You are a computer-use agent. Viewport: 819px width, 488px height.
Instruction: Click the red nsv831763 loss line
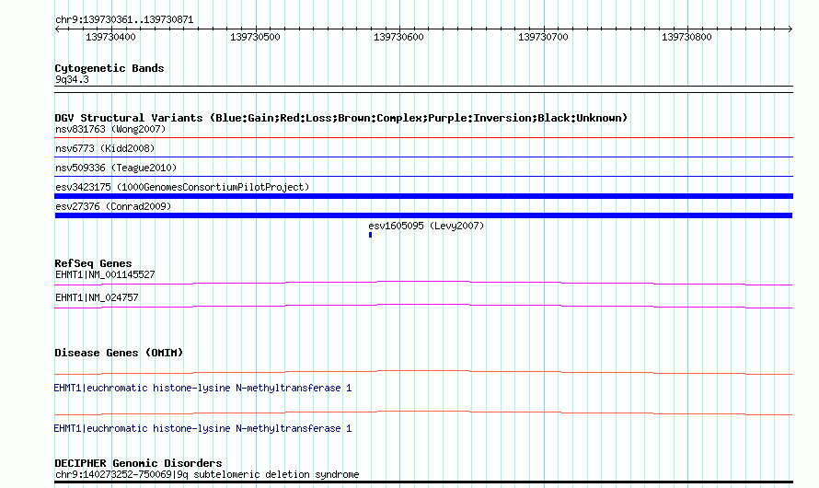pyautogui.click(x=423, y=138)
